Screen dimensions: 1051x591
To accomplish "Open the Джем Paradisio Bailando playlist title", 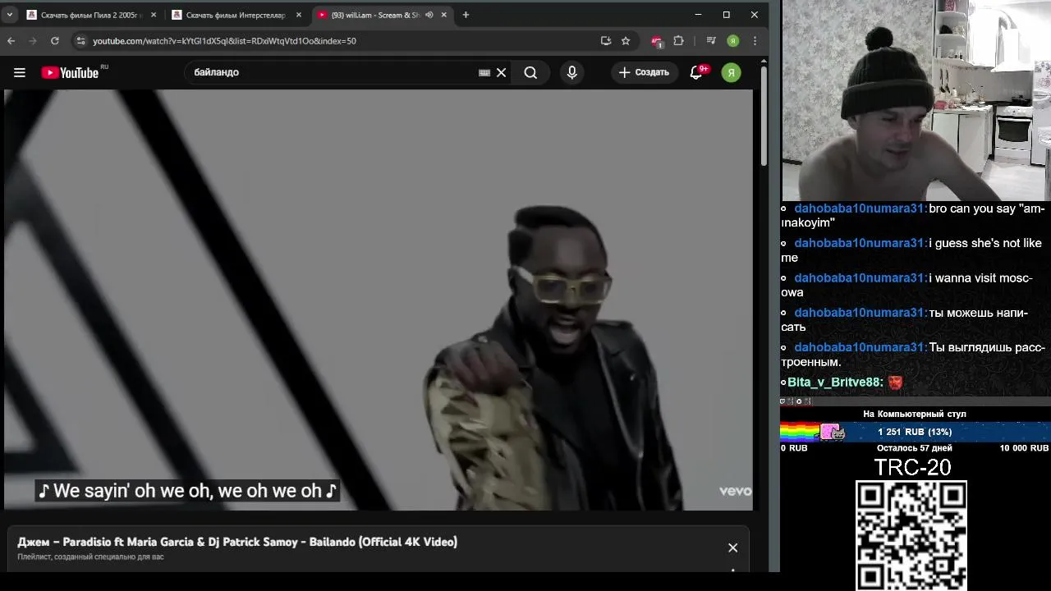I will [x=237, y=542].
